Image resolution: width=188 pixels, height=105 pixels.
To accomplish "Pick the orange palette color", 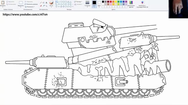I will (x=113, y=2).
